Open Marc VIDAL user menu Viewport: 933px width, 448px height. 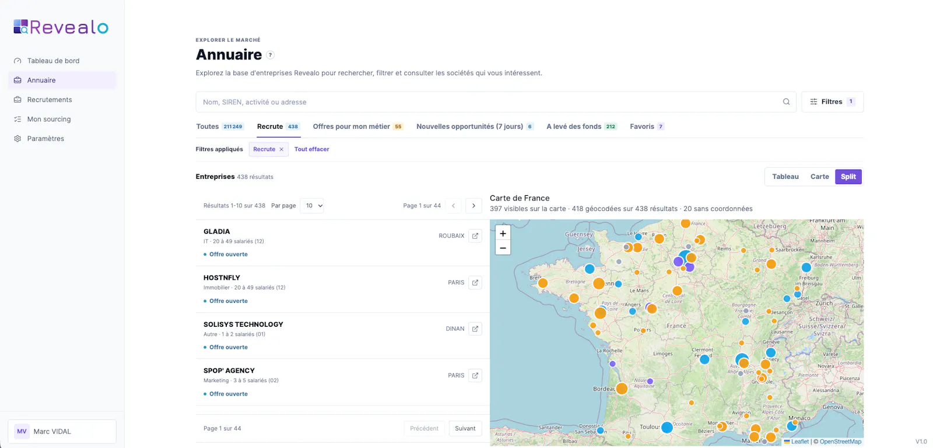pyautogui.click(x=62, y=431)
